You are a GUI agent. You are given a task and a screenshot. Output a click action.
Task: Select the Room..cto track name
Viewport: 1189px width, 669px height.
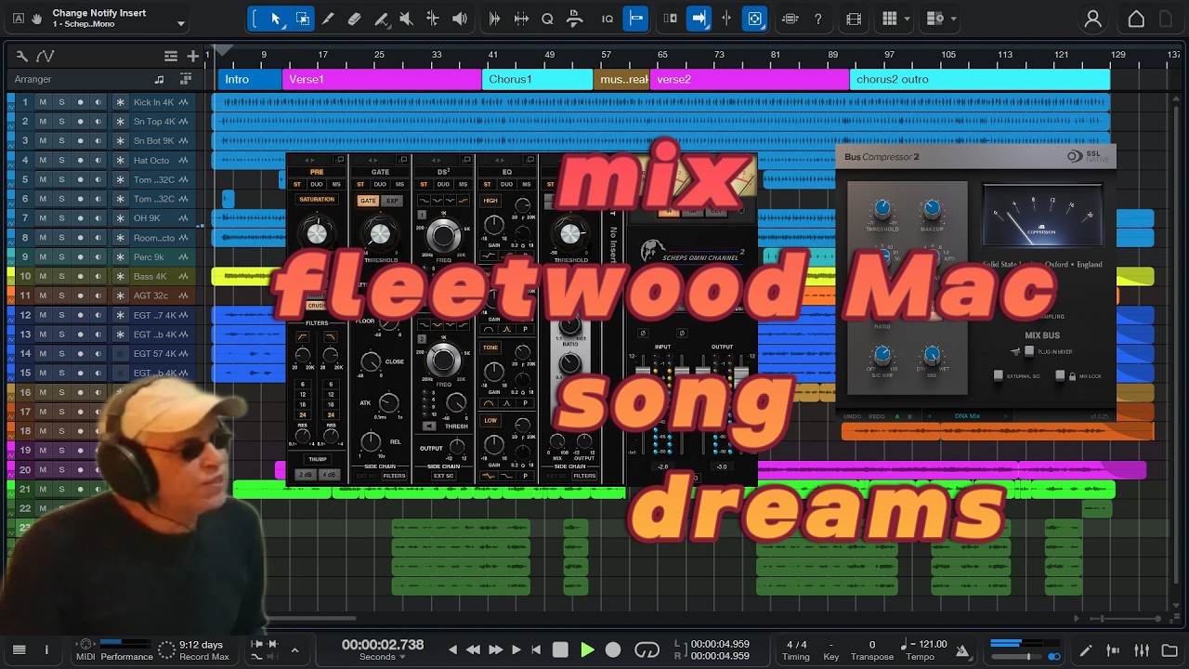click(154, 238)
